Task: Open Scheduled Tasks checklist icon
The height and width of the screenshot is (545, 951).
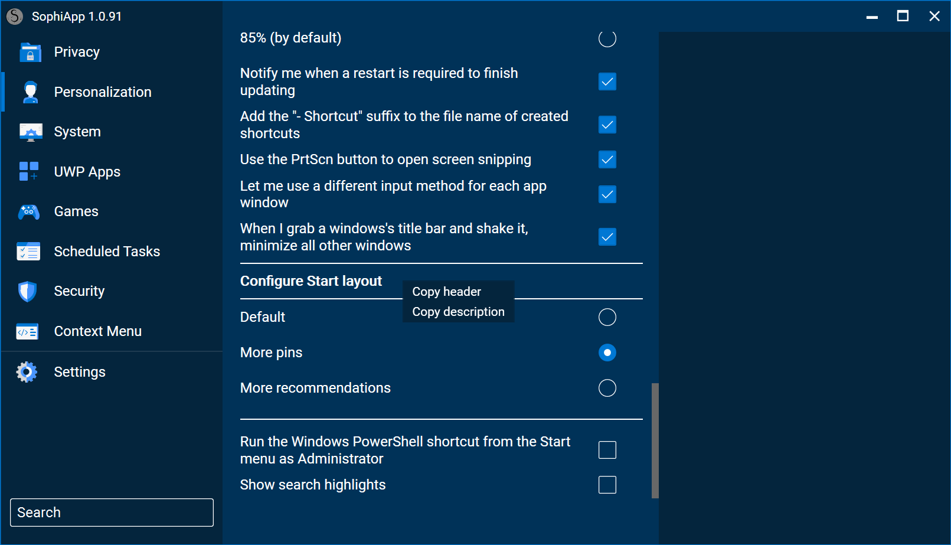Action: pos(29,252)
